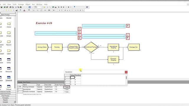Screen dimensions: 189x106
Task: Pick the Record module icon
Action: 9,42
